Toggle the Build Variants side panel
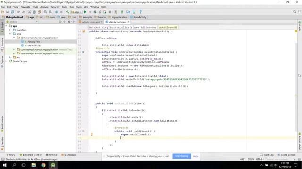The image size is (302, 169). [2, 124]
